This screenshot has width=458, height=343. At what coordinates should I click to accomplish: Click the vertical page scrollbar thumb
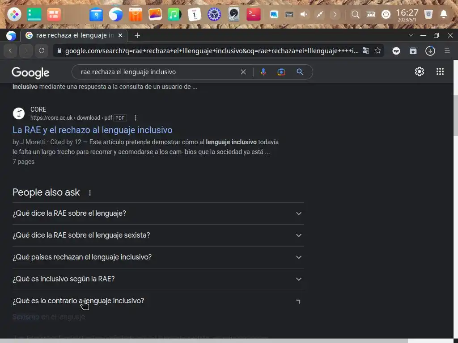pos(455,115)
